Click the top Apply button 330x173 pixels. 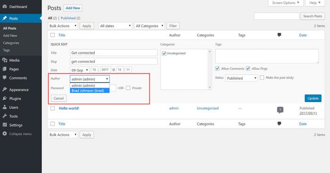87,26
